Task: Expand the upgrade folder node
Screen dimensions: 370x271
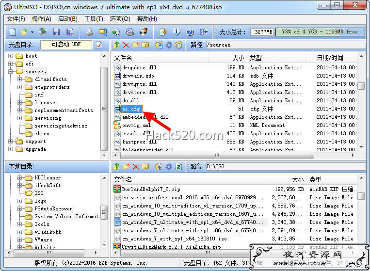Action: tap(10, 149)
